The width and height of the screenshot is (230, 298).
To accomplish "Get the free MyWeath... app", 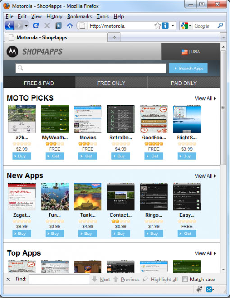I will pos(55,156).
